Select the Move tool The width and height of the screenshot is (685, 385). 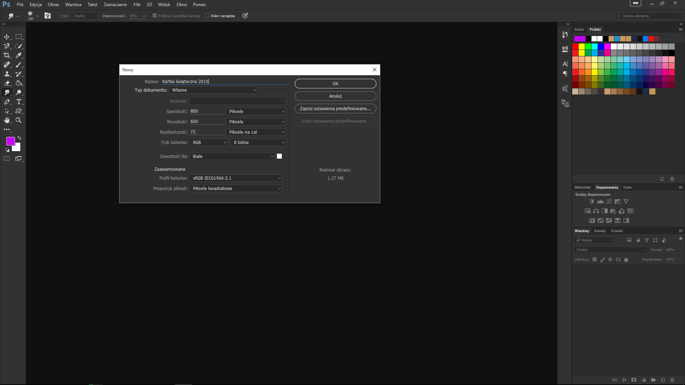7,37
